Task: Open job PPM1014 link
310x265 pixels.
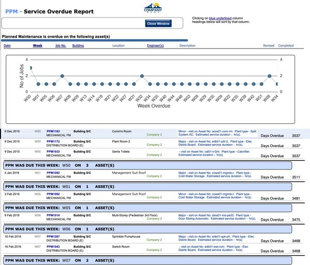Action: (53, 214)
